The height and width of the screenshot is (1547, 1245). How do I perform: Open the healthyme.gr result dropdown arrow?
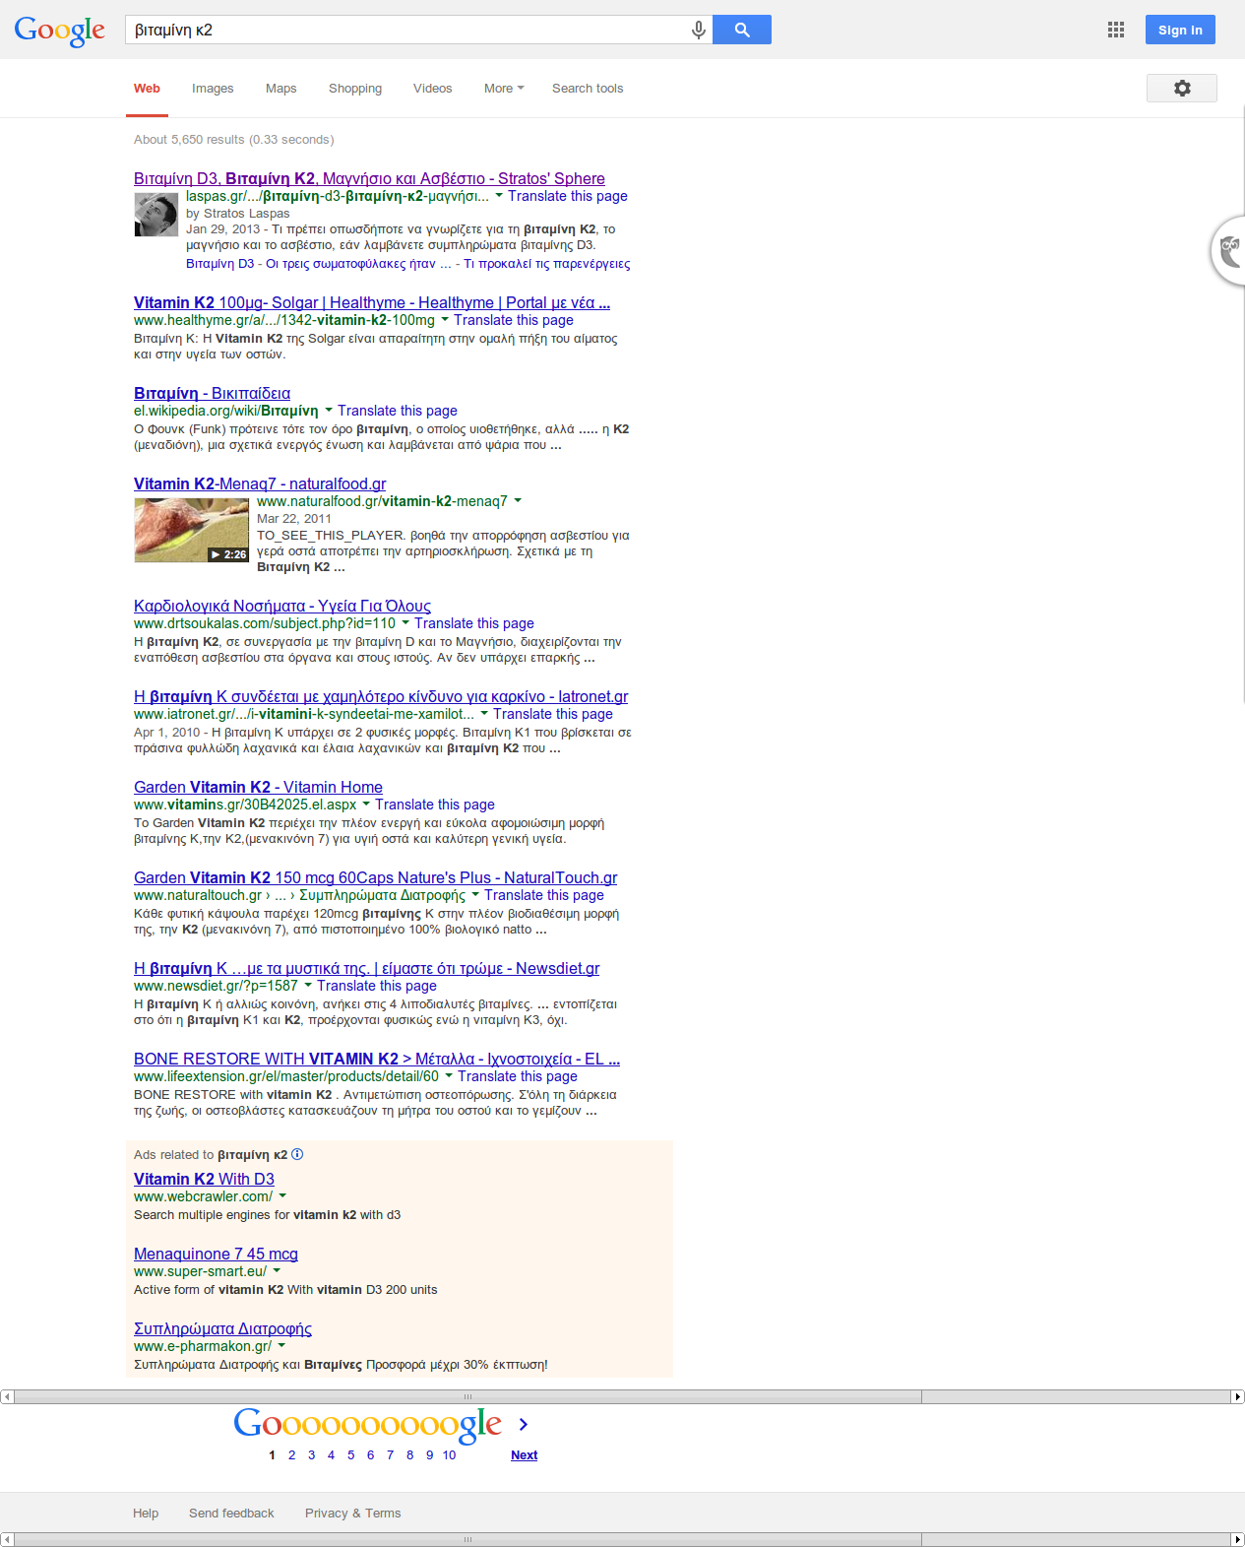[445, 319]
